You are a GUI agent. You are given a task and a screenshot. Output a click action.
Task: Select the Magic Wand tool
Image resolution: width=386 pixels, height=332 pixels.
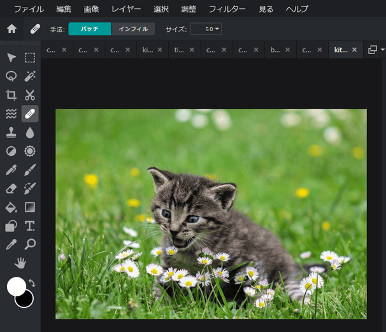point(30,76)
